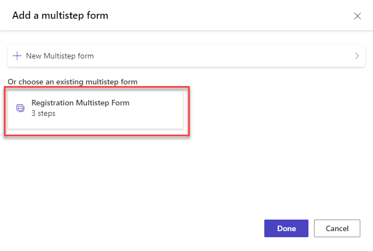Click the blank dialog area below the form card
The width and height of the screenshot is (373, 251).
(x=166, y=171)
